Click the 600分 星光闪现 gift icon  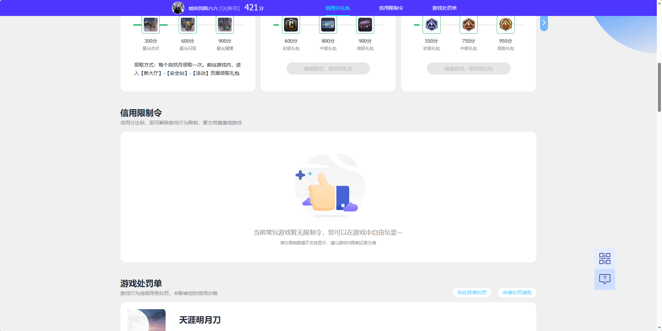coord(187,24)
